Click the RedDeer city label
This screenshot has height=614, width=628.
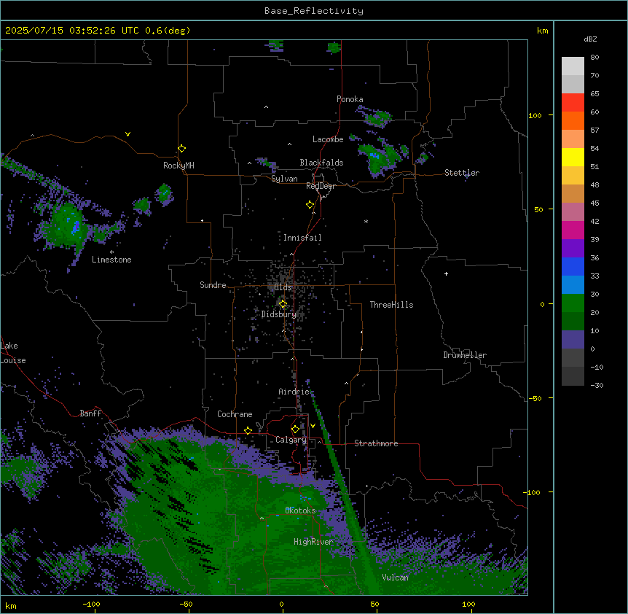coord(321,186)
